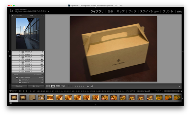
Task: Set navigator zoom to 3:1
Action: click(x=41, y=15)
